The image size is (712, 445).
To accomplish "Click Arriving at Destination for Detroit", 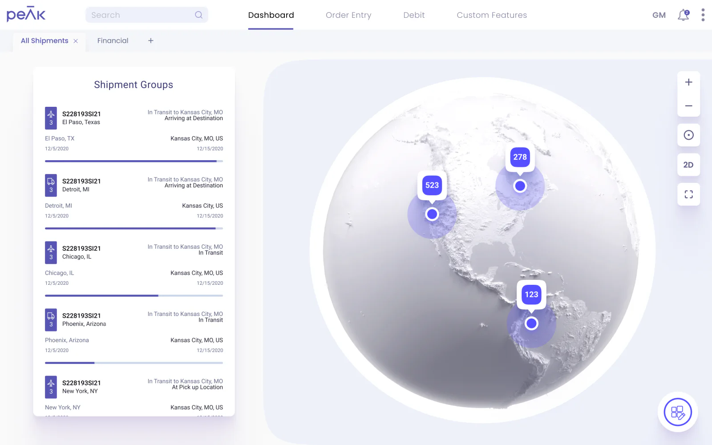I will coord(194,186).
